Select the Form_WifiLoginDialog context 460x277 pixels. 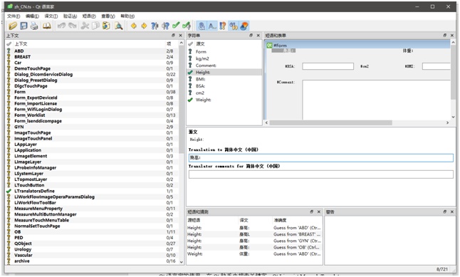[92, 109]
